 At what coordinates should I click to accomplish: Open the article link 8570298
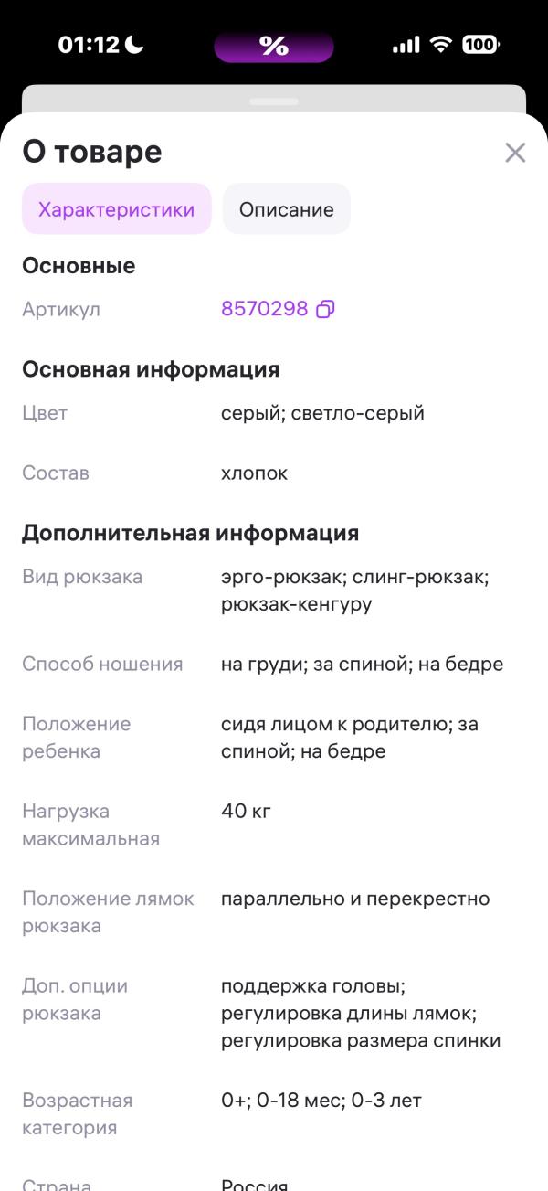click(265, 308)
